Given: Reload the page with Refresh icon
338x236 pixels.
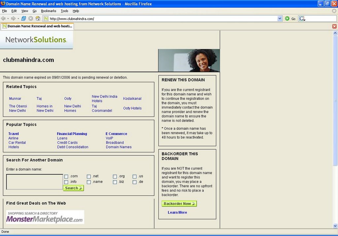Looking at the screenshot, I should [24, 18].
